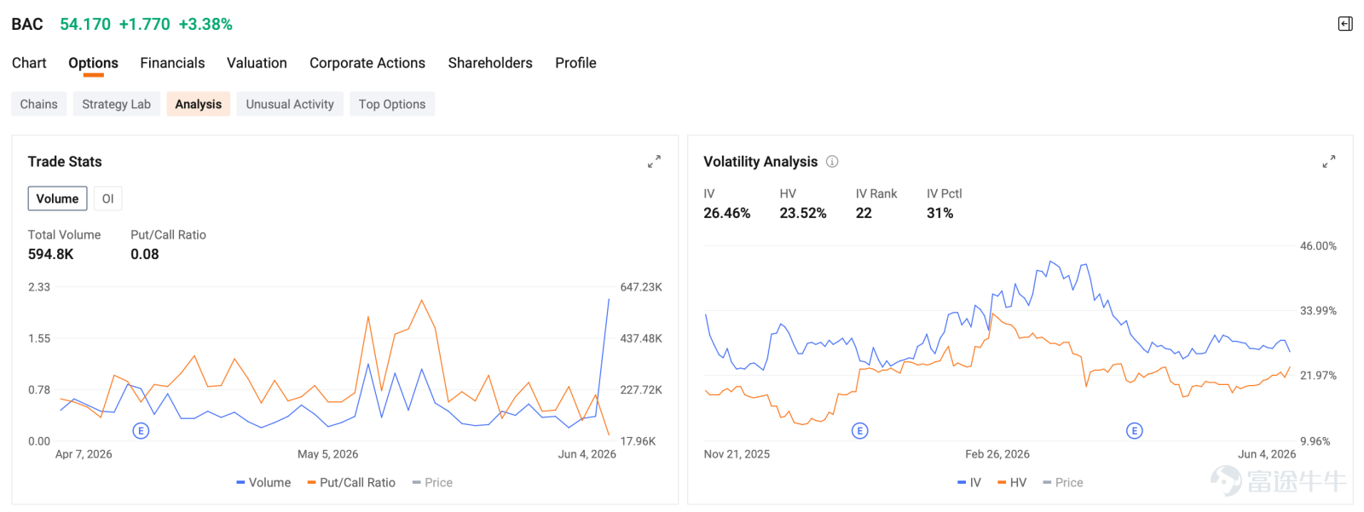The height and width of the screenshot is (512, 1364).
Task: Toggle the HV line in volatility legend
Action: tap(1012, 483)
